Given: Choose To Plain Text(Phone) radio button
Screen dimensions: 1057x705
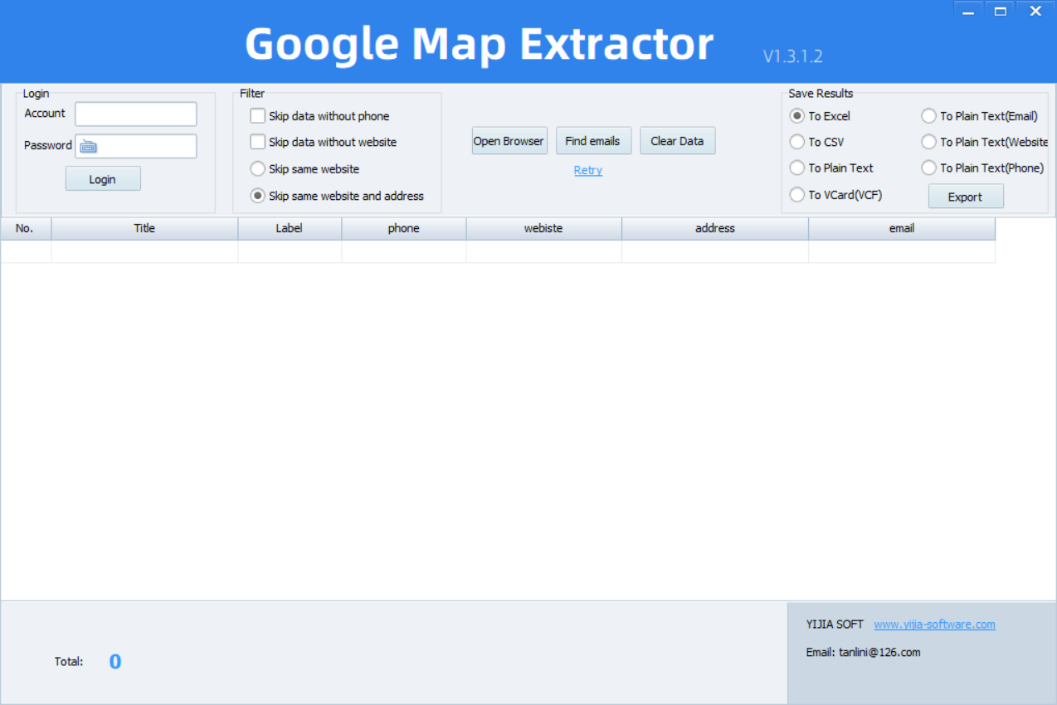Looking at the screenshot, I should (x=928, y=168).
